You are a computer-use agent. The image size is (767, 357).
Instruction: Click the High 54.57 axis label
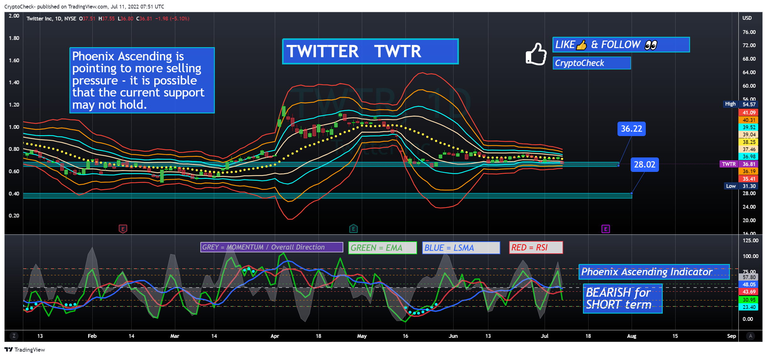[x=741, y=104]
